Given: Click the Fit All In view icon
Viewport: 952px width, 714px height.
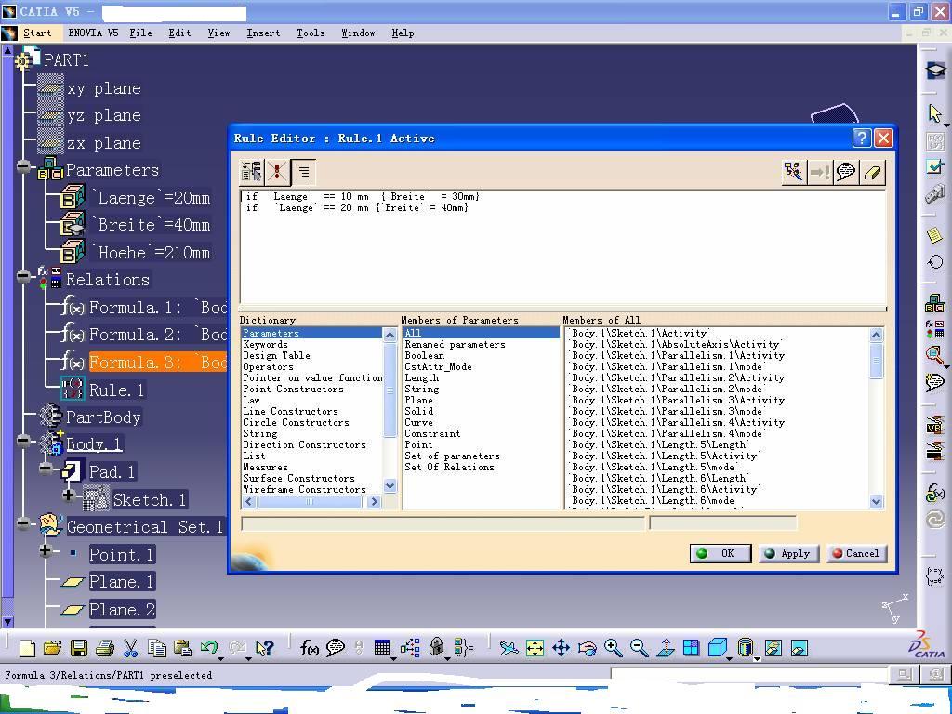Looking at the screenshot, I should (535, 648).
